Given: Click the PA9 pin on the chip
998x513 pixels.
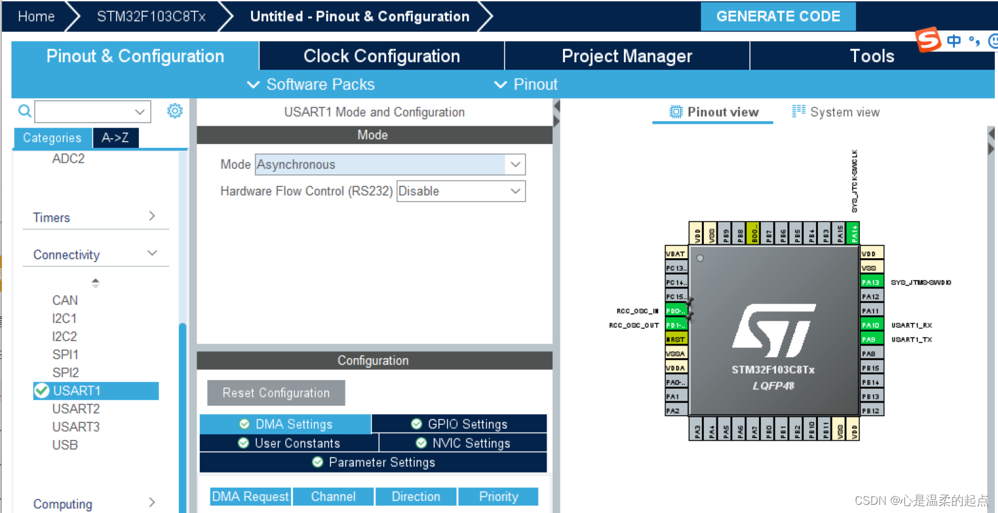Looking at the screenshot, I should [x=872, y=339].
